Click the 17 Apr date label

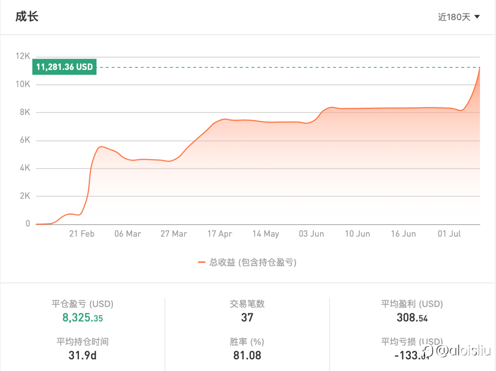[220, 234]
